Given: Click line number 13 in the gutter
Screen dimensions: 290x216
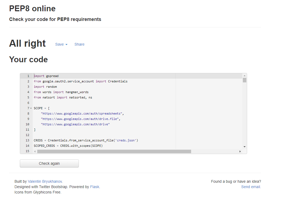Looking at the screenshot, I should [x=28, y=141].
